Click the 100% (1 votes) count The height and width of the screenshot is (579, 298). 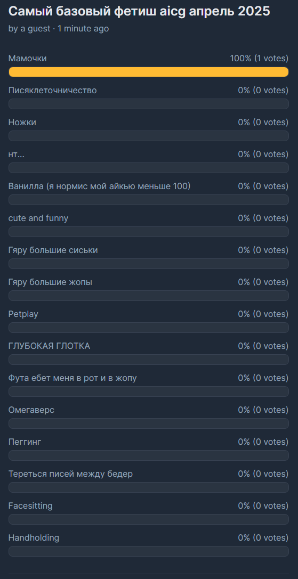259,59
